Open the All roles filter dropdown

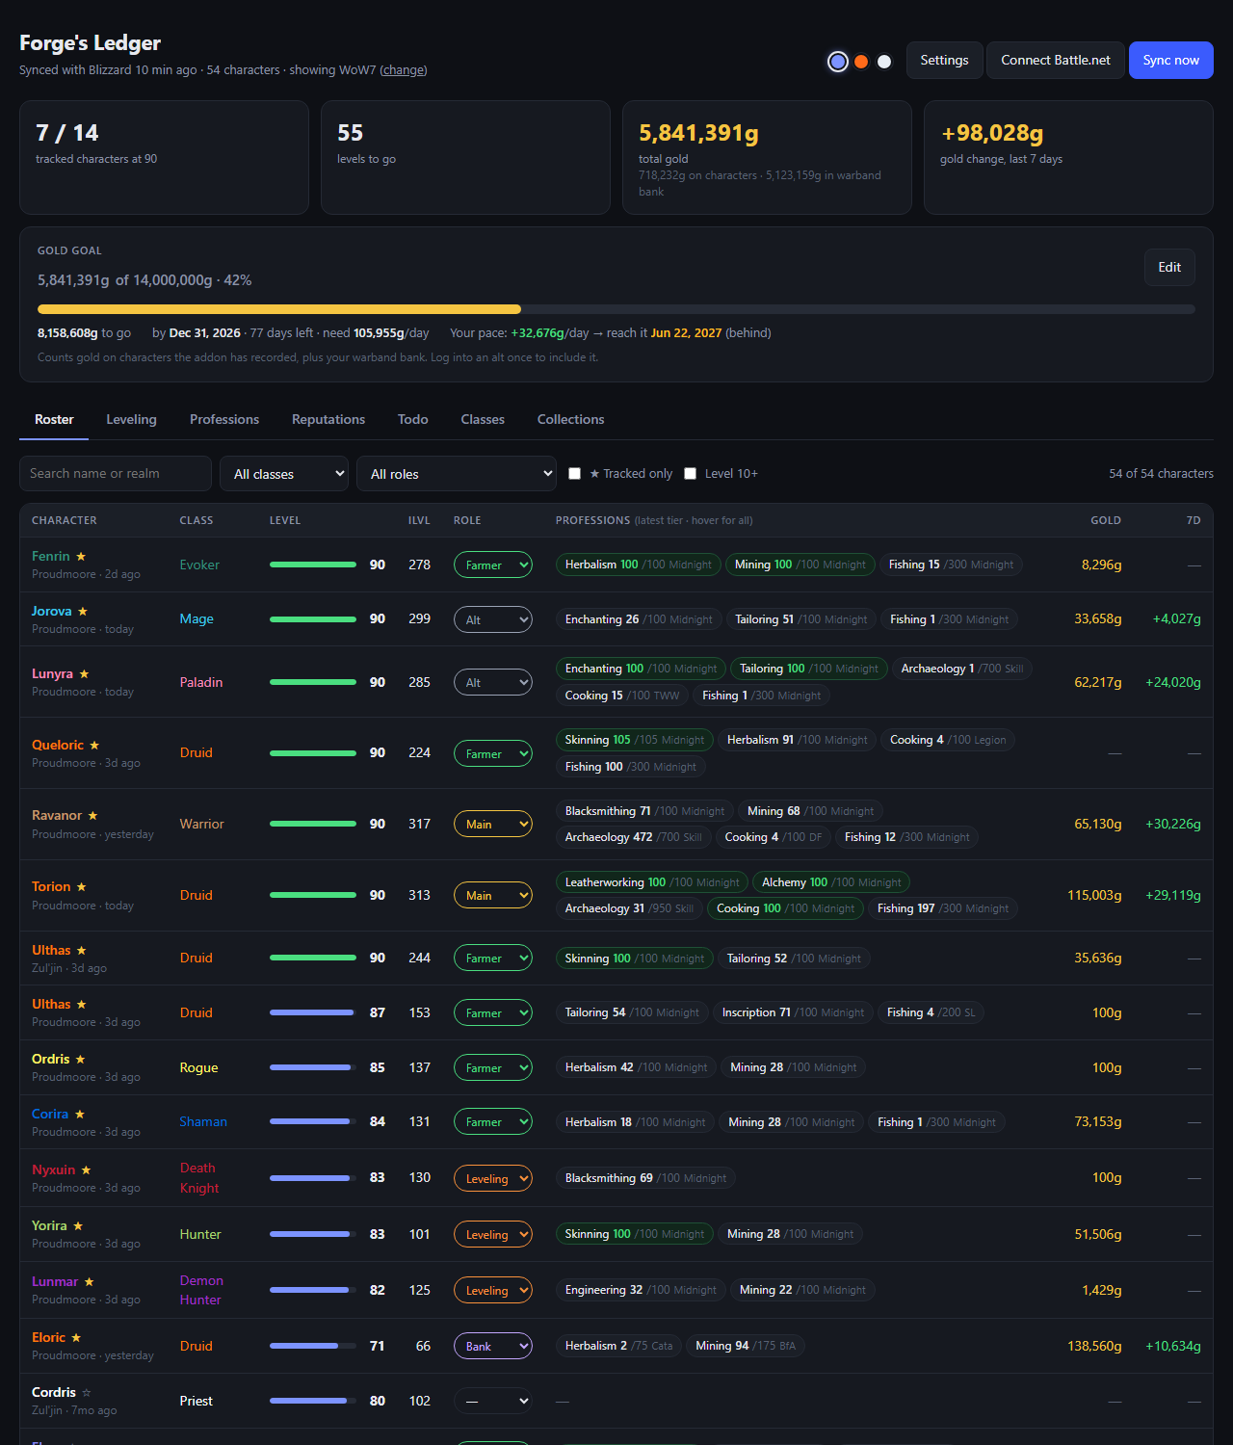coord(457,474)
